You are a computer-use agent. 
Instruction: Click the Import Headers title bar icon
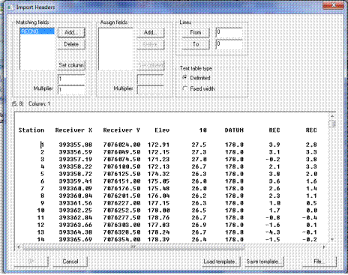coord(10,7)
